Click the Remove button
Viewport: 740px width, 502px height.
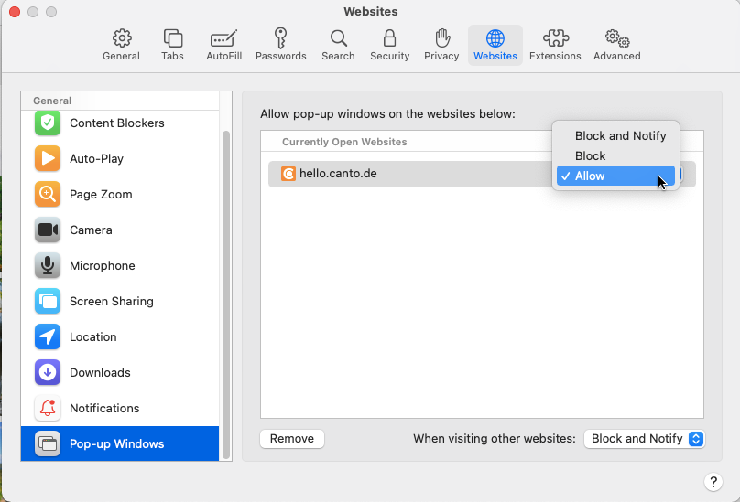[x=291, y=439]
